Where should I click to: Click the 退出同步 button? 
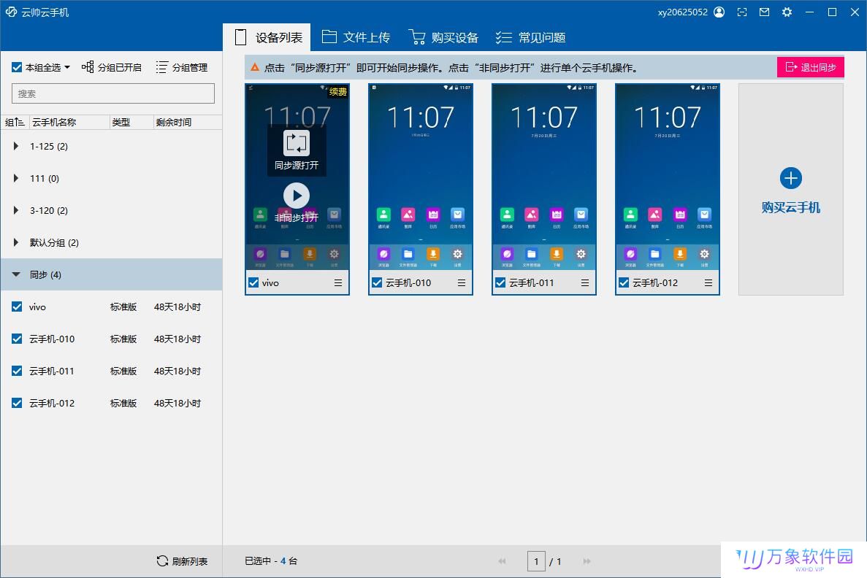810,67
